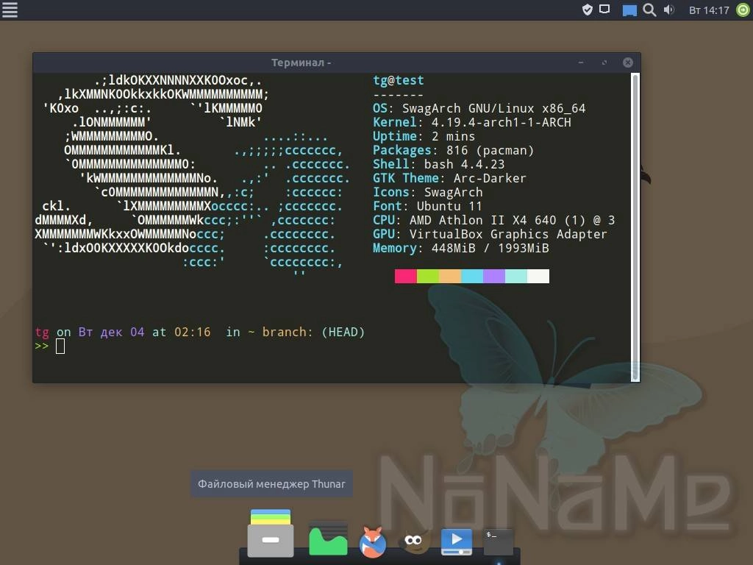Click the blue workspace switcher icon

pyautogui.click(x=629, y=10)
